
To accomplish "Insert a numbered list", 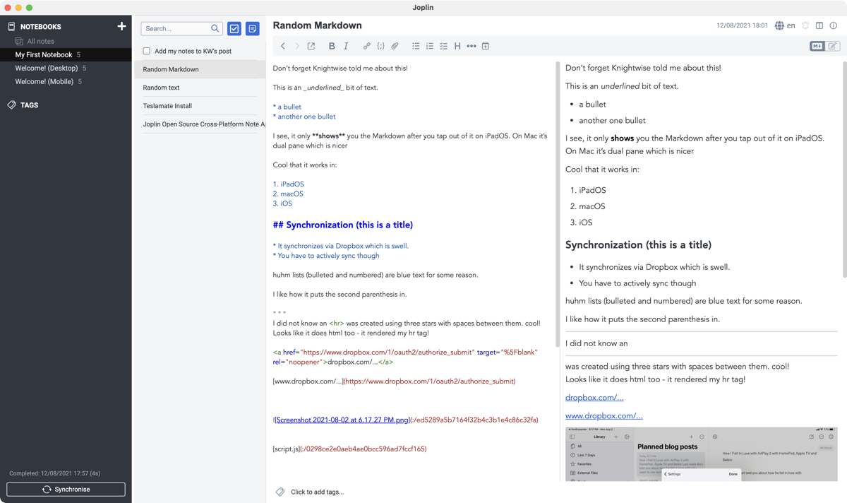I will point(430,46).
